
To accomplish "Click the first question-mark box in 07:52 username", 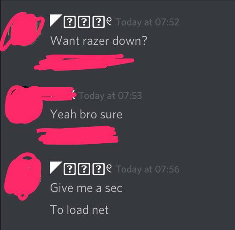I will coord(70,22).
